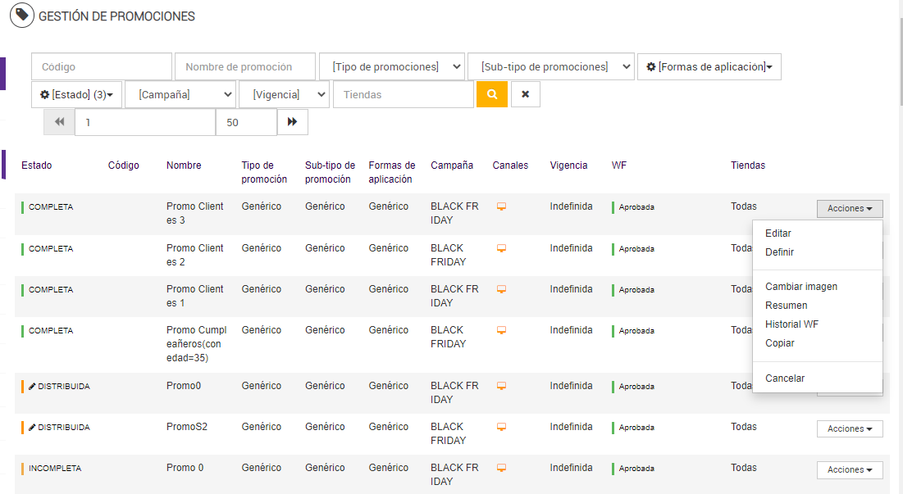Expand the Campaña dropdown
The image size is (903, 494).
[180, 94]
